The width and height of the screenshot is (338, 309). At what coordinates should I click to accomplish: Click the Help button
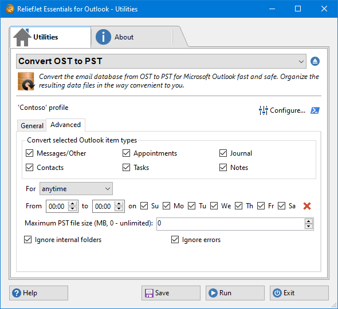pyautogui.click(x=38, y=293)
